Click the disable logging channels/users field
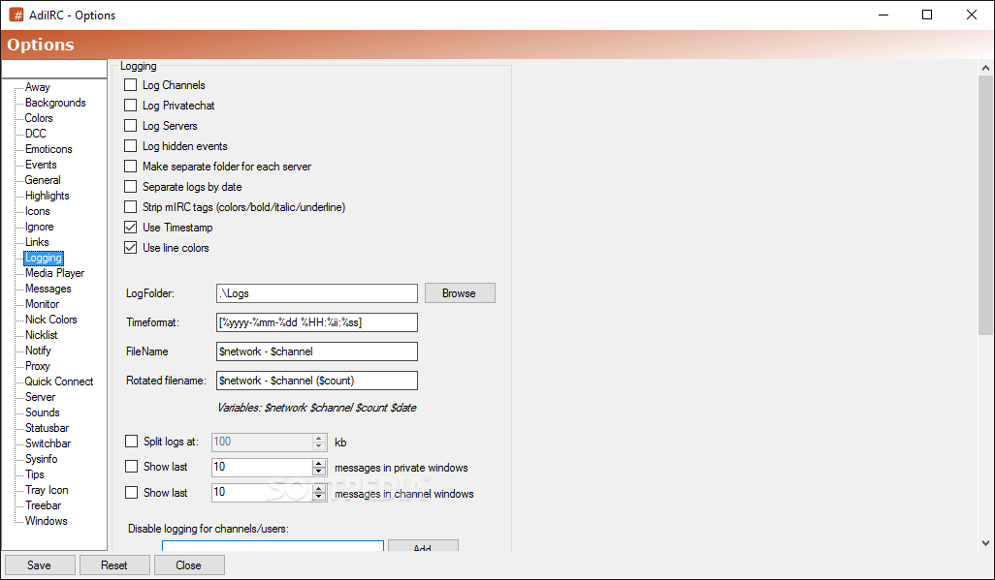995x580 pixels. tap(273, 546)
